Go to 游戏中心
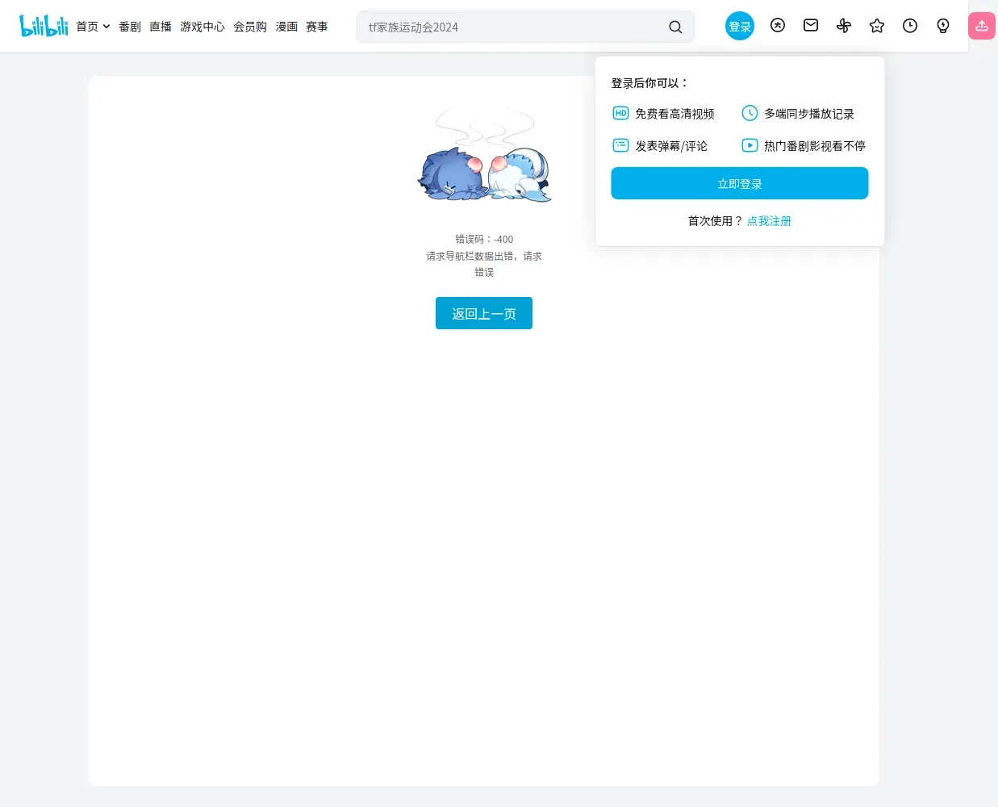Screen dimensions: 998x807 coord(203,27)
